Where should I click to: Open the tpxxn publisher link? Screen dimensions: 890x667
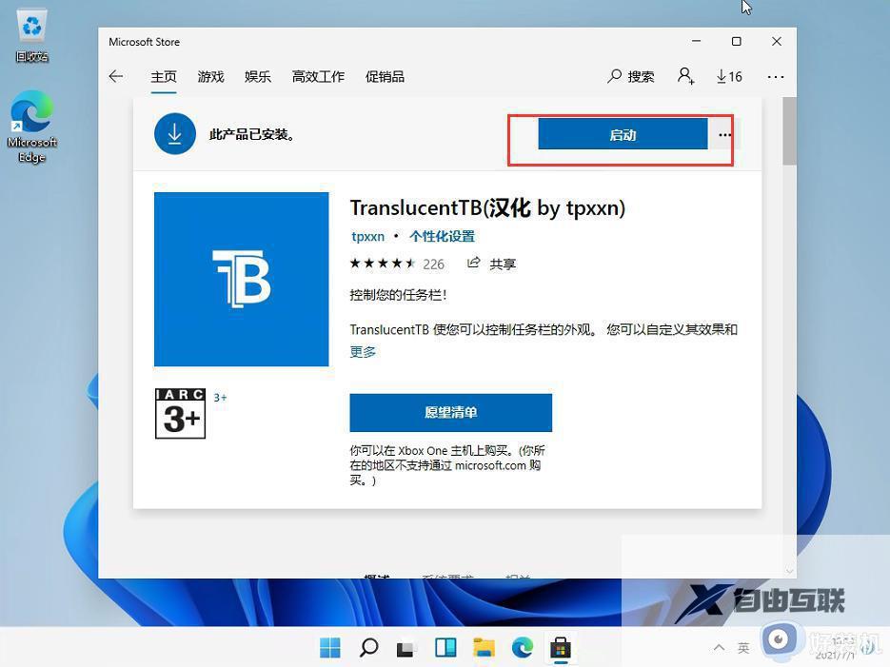click(x=367, y=236)
